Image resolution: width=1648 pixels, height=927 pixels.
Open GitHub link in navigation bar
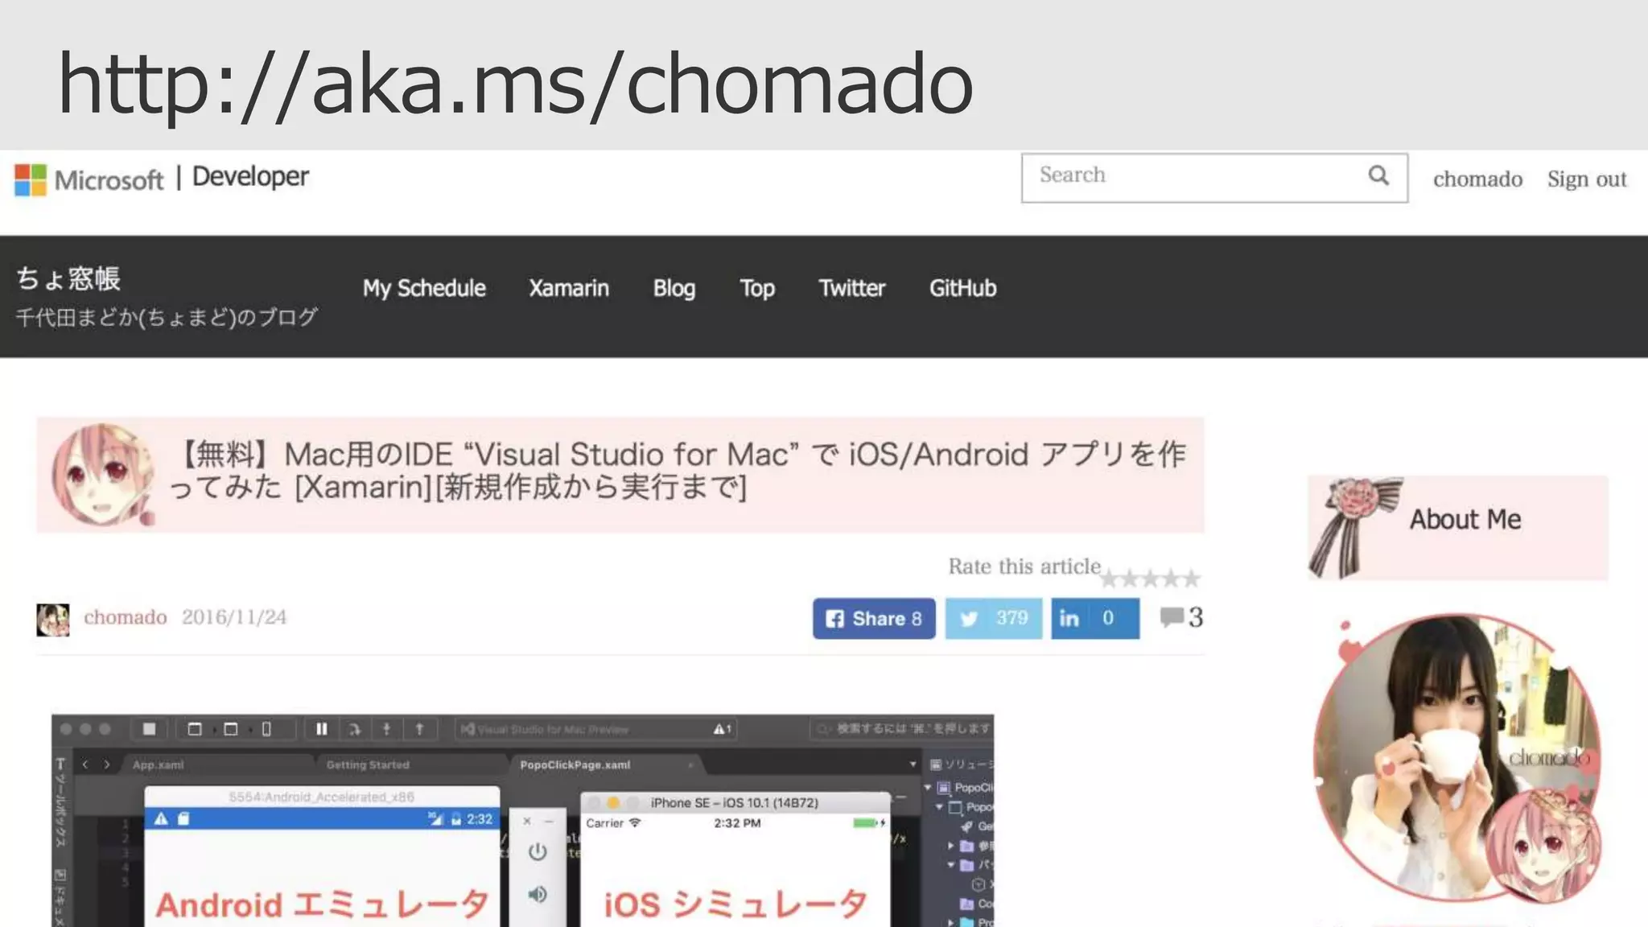click(x=962, y=288)
